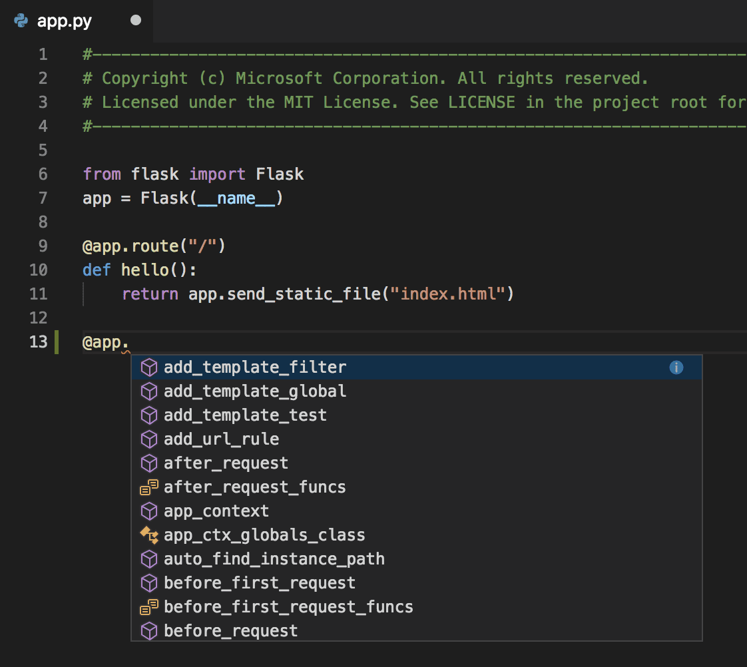Image resolution: width=747 pixels, height=667 pixels.
Task: Click line number 13 in gutter
Action: [38, 341]
